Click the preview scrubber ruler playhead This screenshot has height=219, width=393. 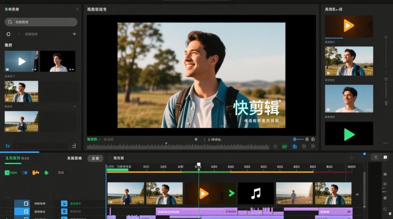(166, 144)
